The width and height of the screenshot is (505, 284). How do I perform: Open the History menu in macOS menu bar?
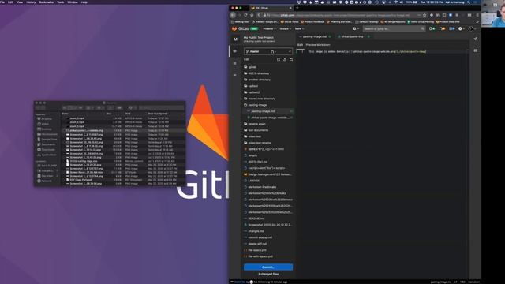31,2
